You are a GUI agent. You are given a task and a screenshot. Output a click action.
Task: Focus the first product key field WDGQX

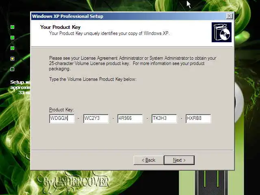pos(62,119)
